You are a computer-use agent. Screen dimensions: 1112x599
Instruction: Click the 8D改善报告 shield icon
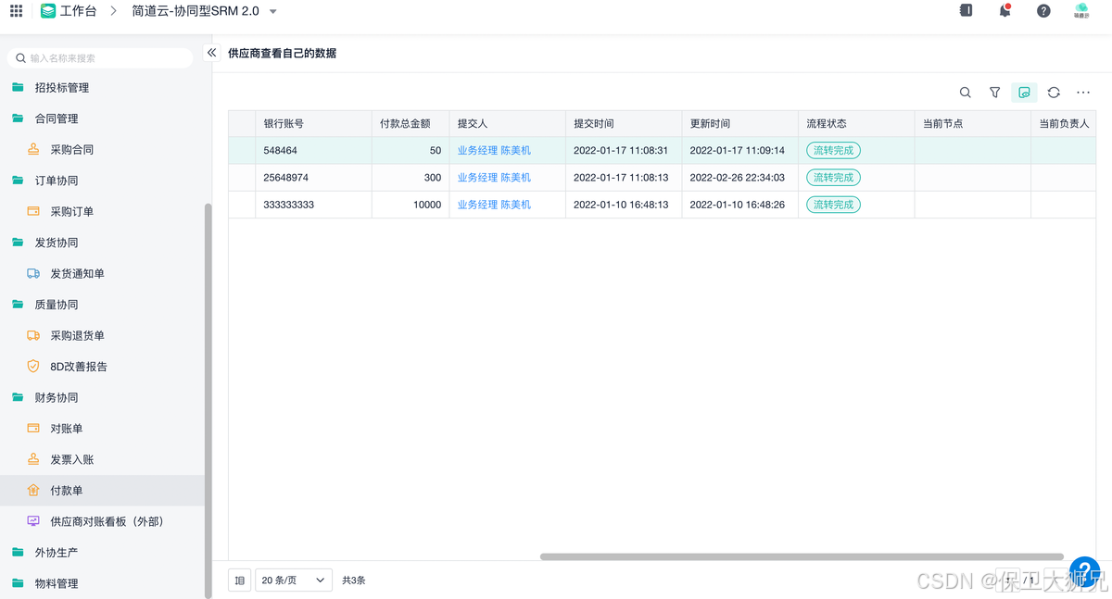(33, 367)
